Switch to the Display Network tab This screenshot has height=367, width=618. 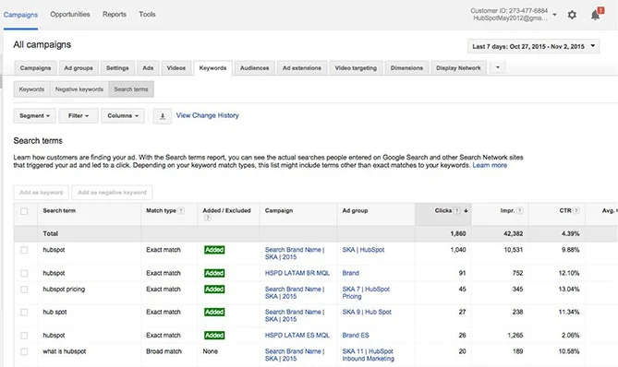click(x=458, y=68)
